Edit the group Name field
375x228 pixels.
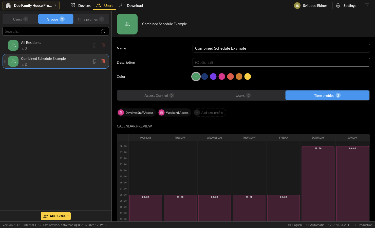tap(281, 48)
